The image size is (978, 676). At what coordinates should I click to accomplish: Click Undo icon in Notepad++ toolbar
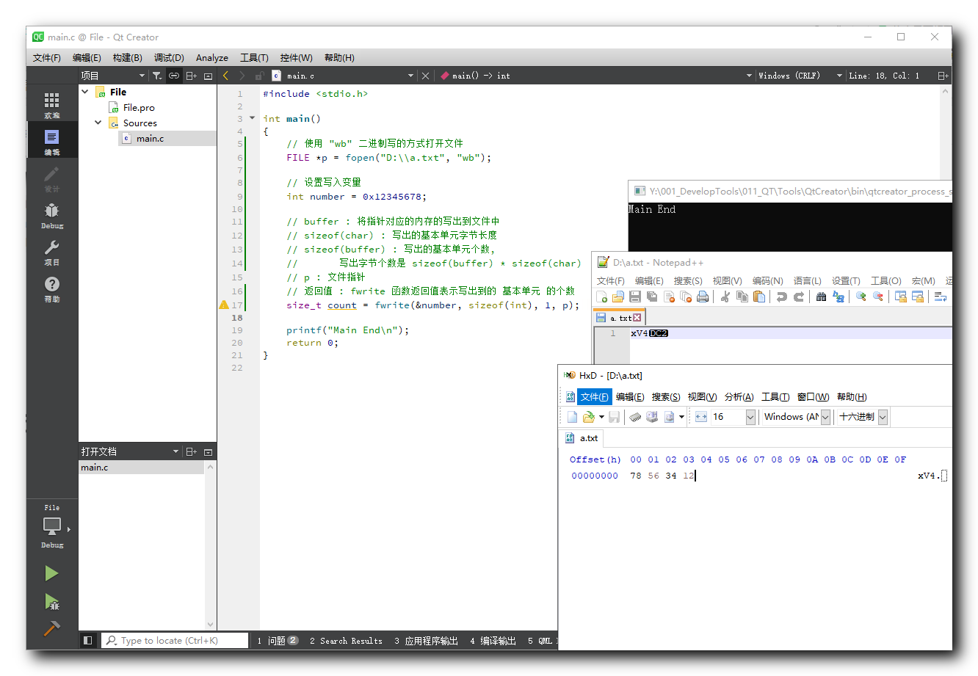point(782,297)
